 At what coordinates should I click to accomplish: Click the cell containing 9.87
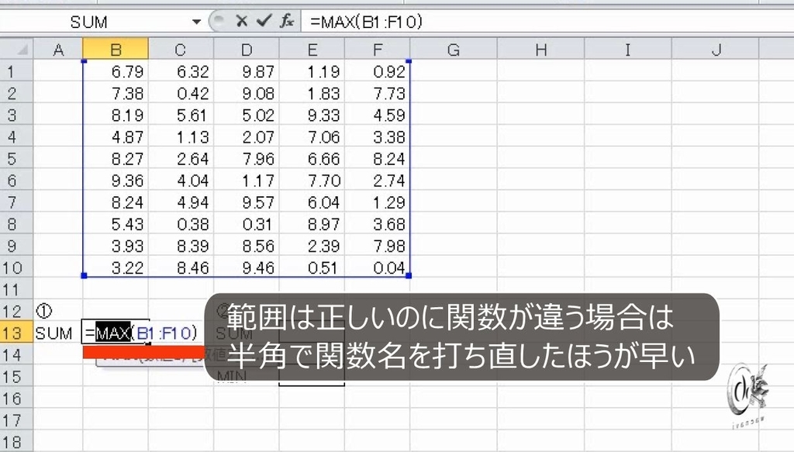click(x=246, y=71)
